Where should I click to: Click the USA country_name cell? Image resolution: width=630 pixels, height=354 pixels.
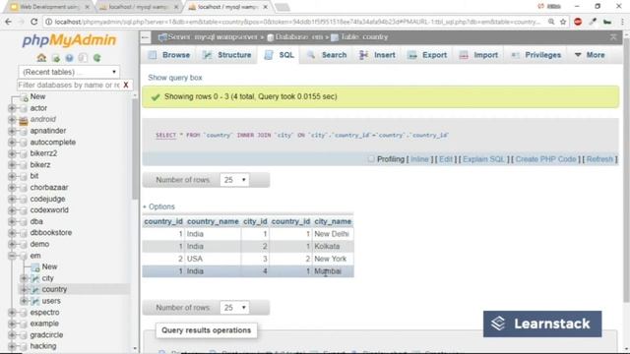[213, 259]
